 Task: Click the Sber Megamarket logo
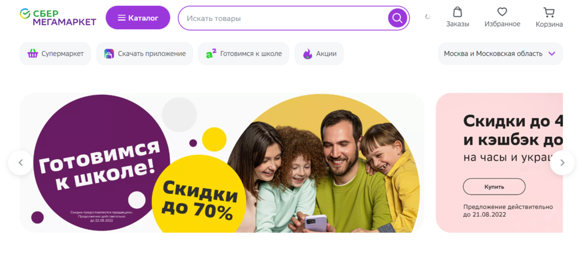(58, 17)
